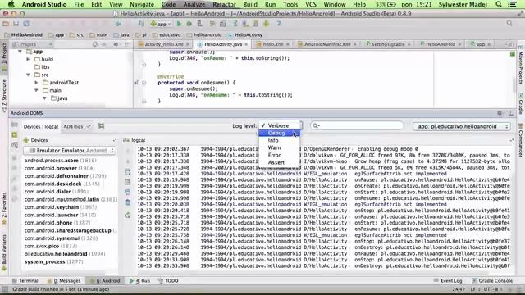Hide the Android DDMS panel with corner icon
Screen dimensions: 525x295
(511, 113)
